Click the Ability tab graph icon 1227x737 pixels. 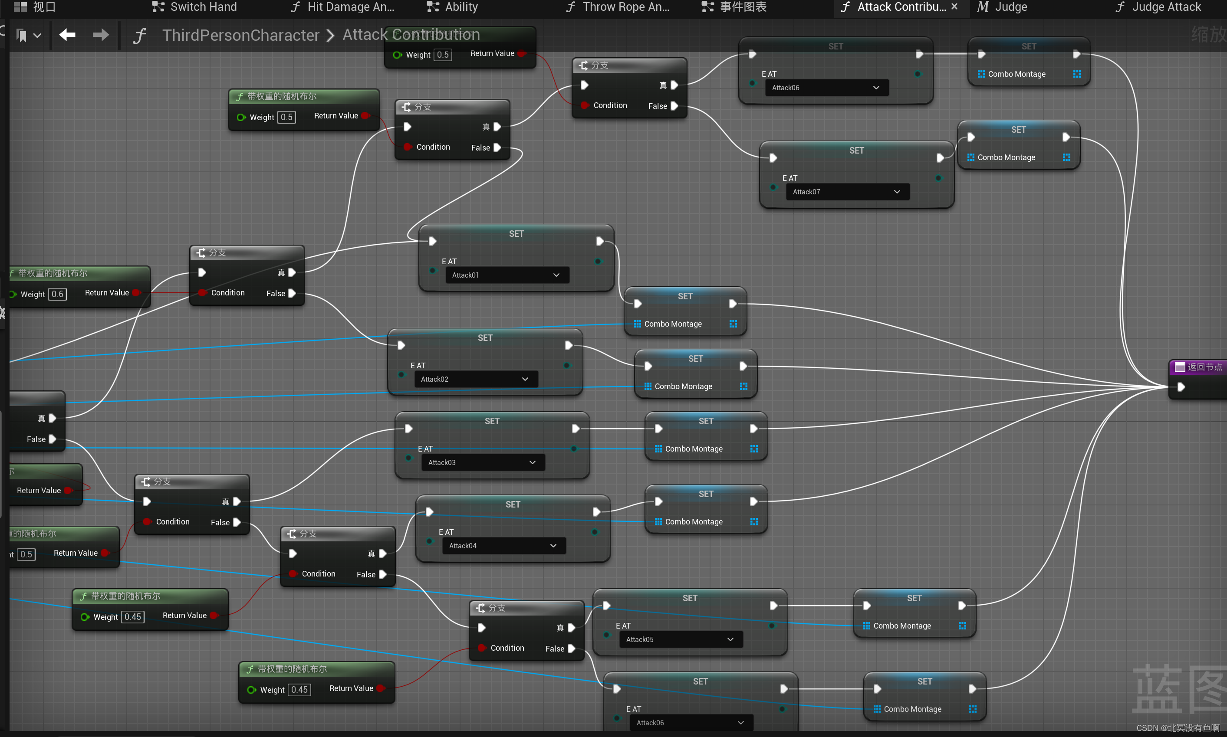[x=433, y=7]
